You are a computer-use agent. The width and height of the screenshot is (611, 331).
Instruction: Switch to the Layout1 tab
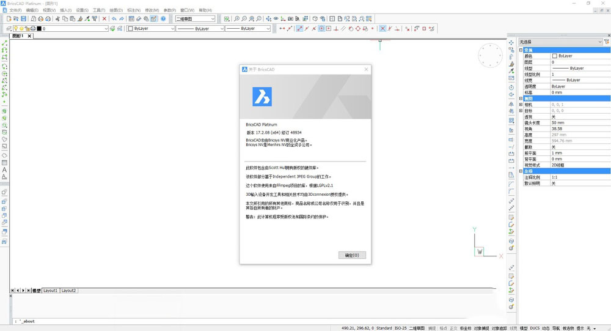tap(50, 291)
